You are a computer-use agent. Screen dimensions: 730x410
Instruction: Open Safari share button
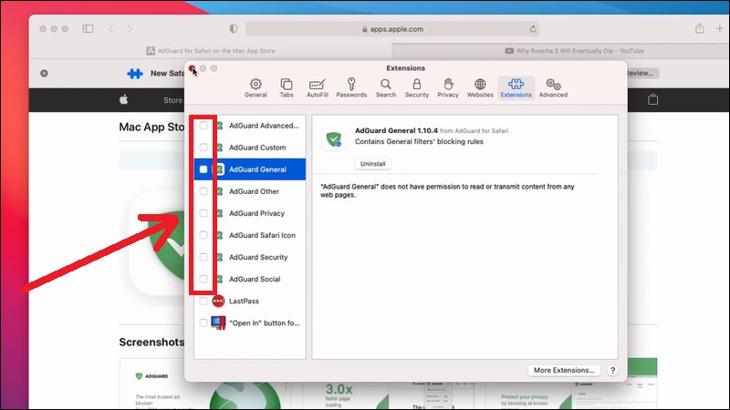(699, 28)
